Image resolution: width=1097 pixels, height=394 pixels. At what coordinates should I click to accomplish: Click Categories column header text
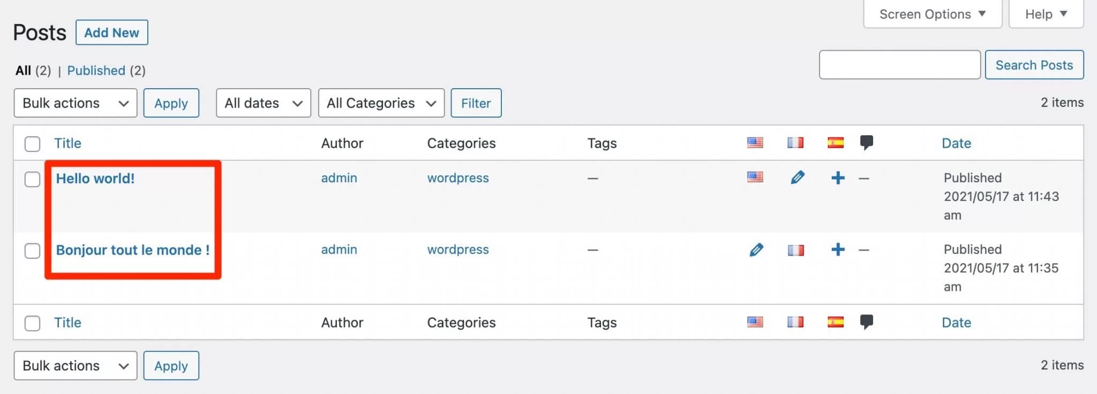[461, 143]
